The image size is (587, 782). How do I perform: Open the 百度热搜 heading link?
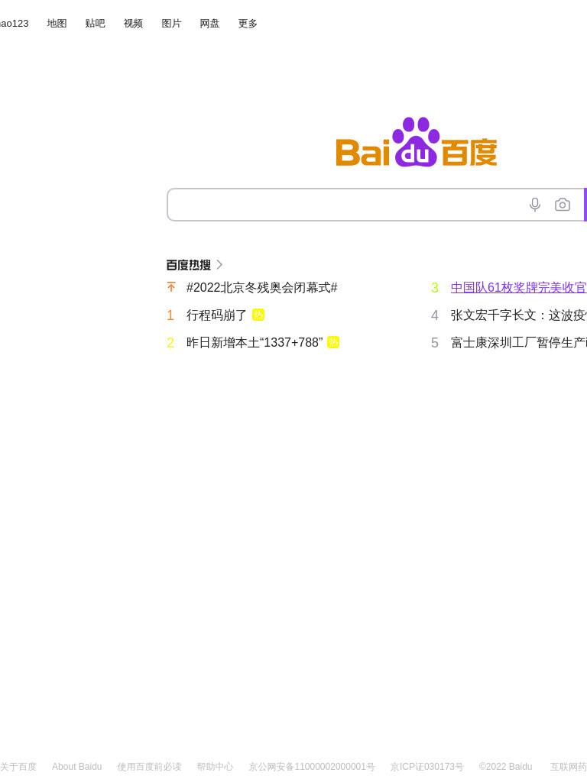(x=189, y=265)
